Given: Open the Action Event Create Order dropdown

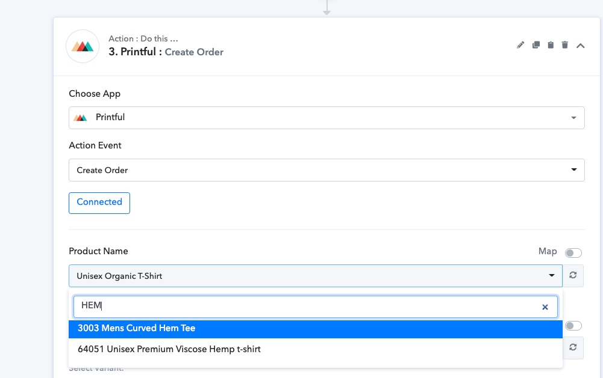Looking at the screenshot, I should (x=326, y=170).
